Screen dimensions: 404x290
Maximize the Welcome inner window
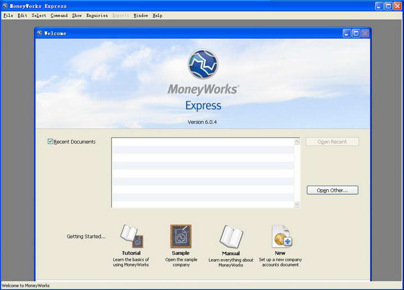pos(356,33)
